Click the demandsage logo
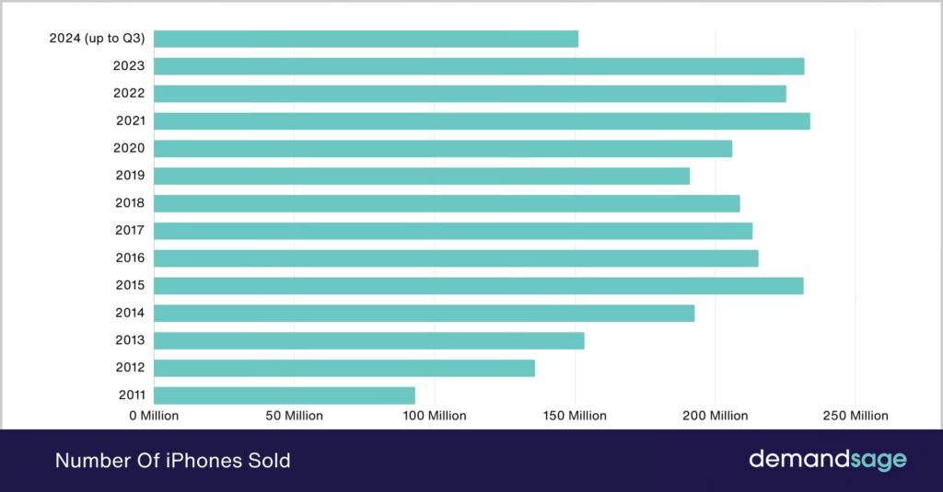The height and width of the screenshot is (492, 943). click(827, 460)
